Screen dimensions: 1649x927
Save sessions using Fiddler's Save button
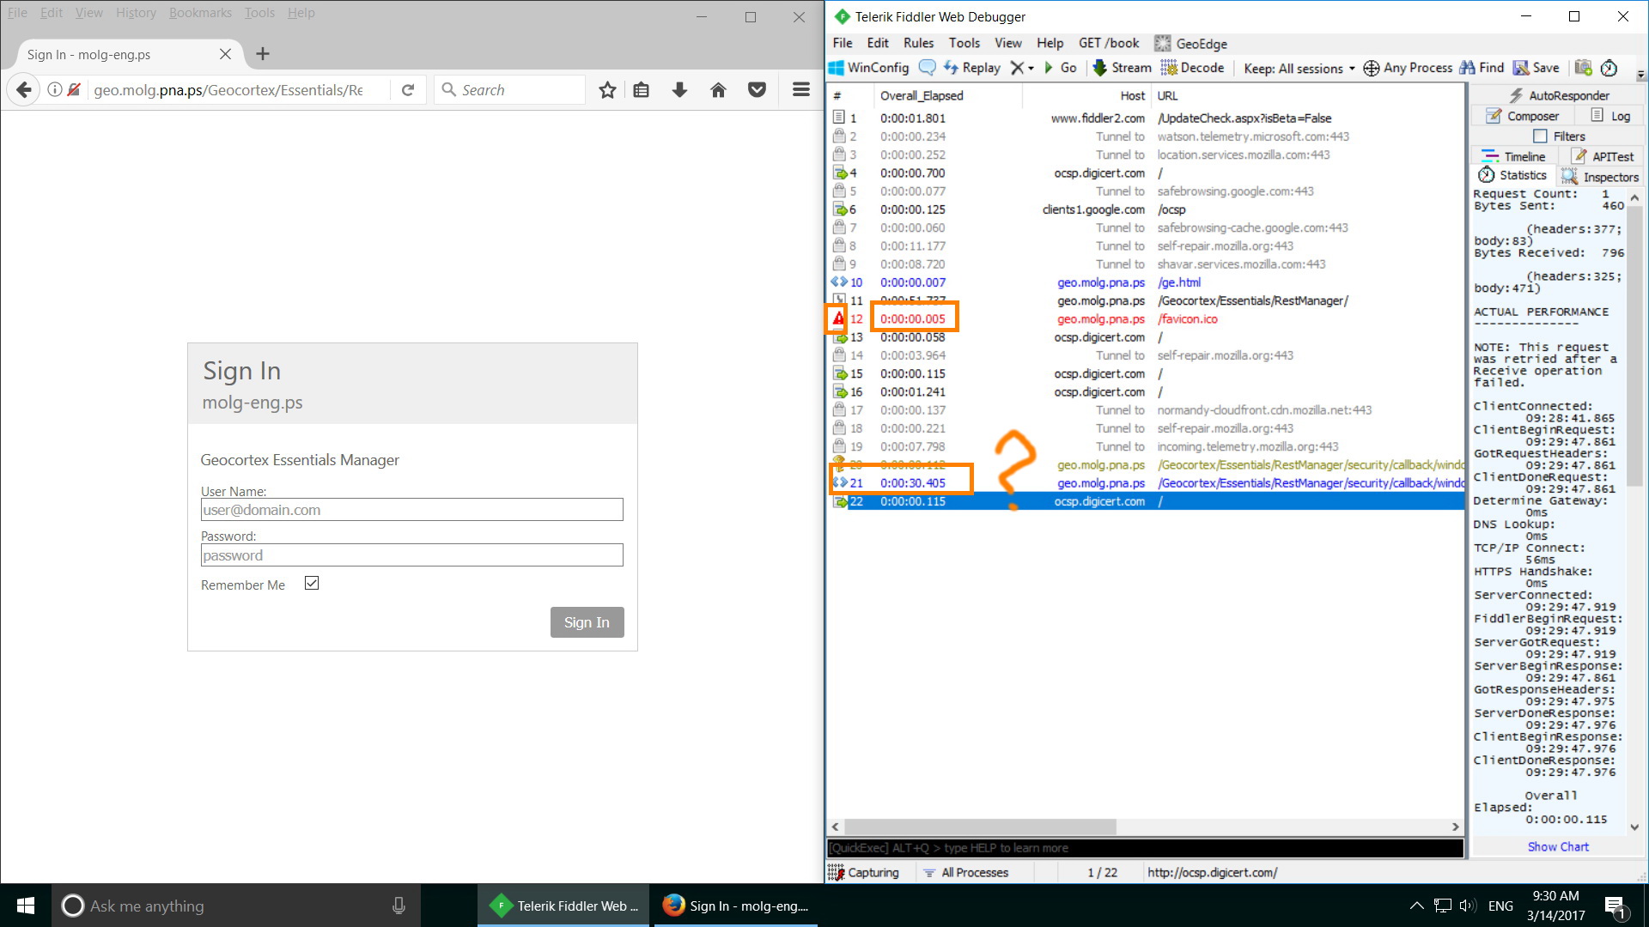tap(1536, 68)
